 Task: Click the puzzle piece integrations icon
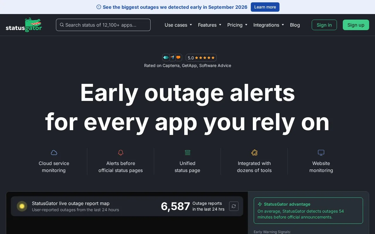(254, 152)
